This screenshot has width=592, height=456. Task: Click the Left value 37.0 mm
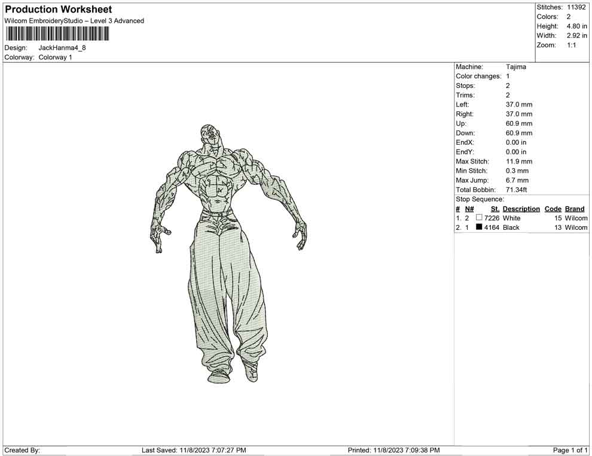click(x=519, y=105)
